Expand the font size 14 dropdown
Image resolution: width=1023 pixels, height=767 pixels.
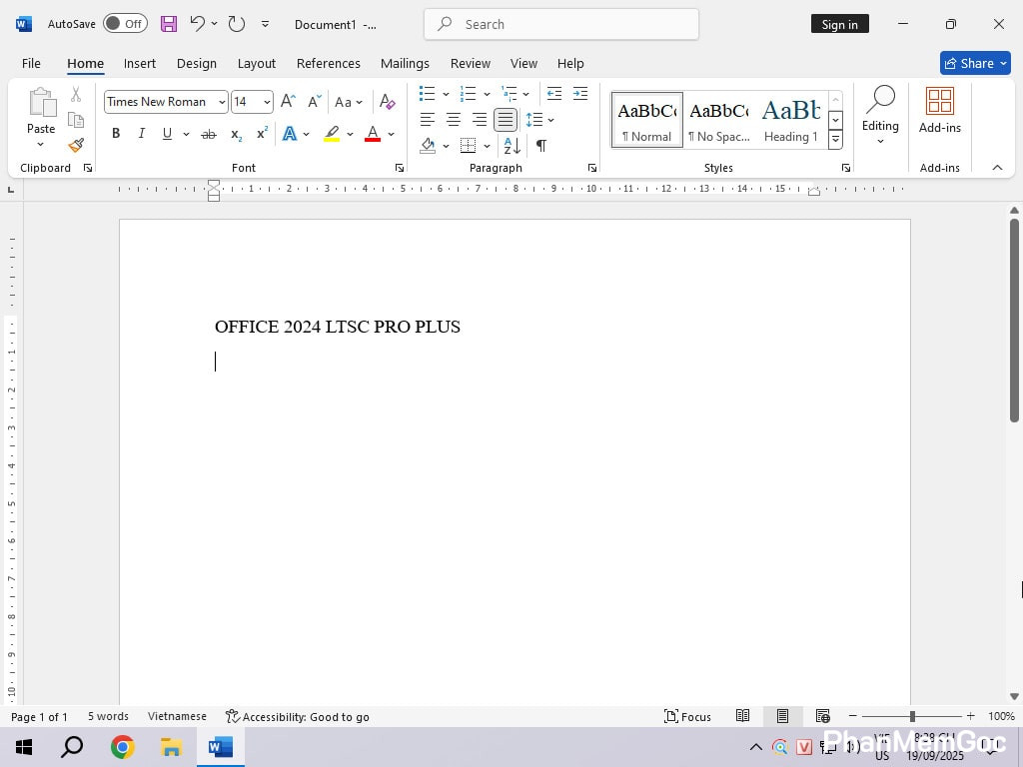pyautogui.click(x=267, y=102)
